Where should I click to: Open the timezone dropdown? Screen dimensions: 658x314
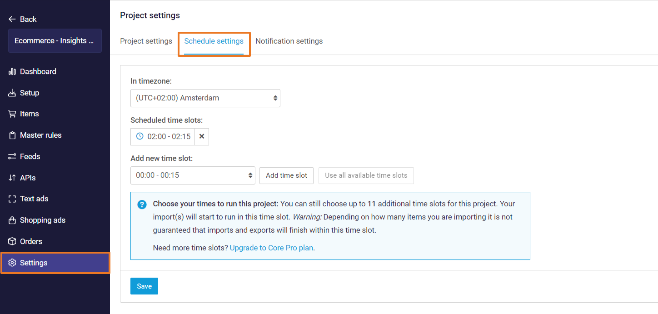[205, 98]
